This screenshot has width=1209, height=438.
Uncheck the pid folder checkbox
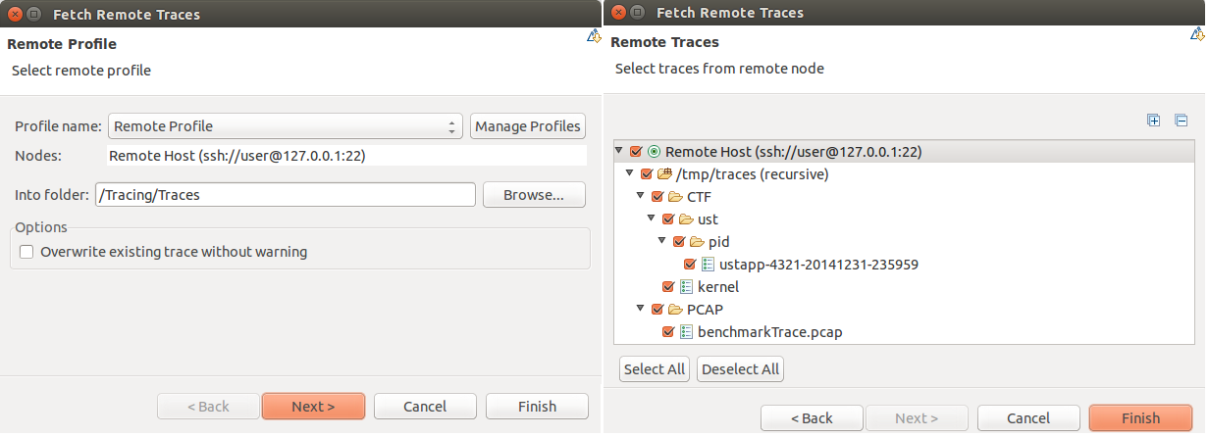pyautogui.click(x=679, y=242)
